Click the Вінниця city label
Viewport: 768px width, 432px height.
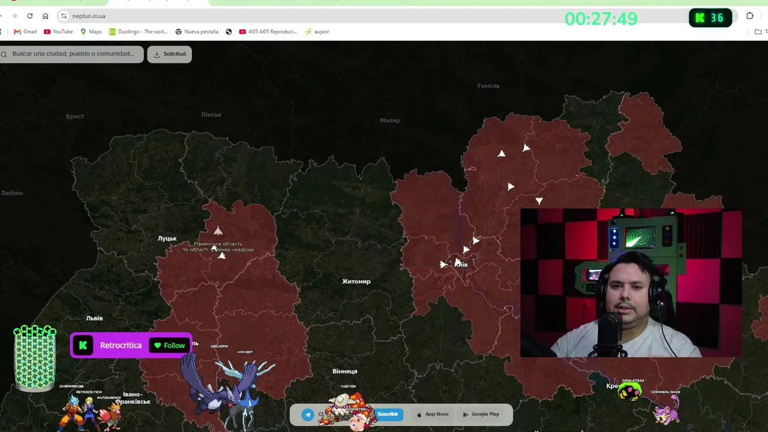tap(344, 371)
